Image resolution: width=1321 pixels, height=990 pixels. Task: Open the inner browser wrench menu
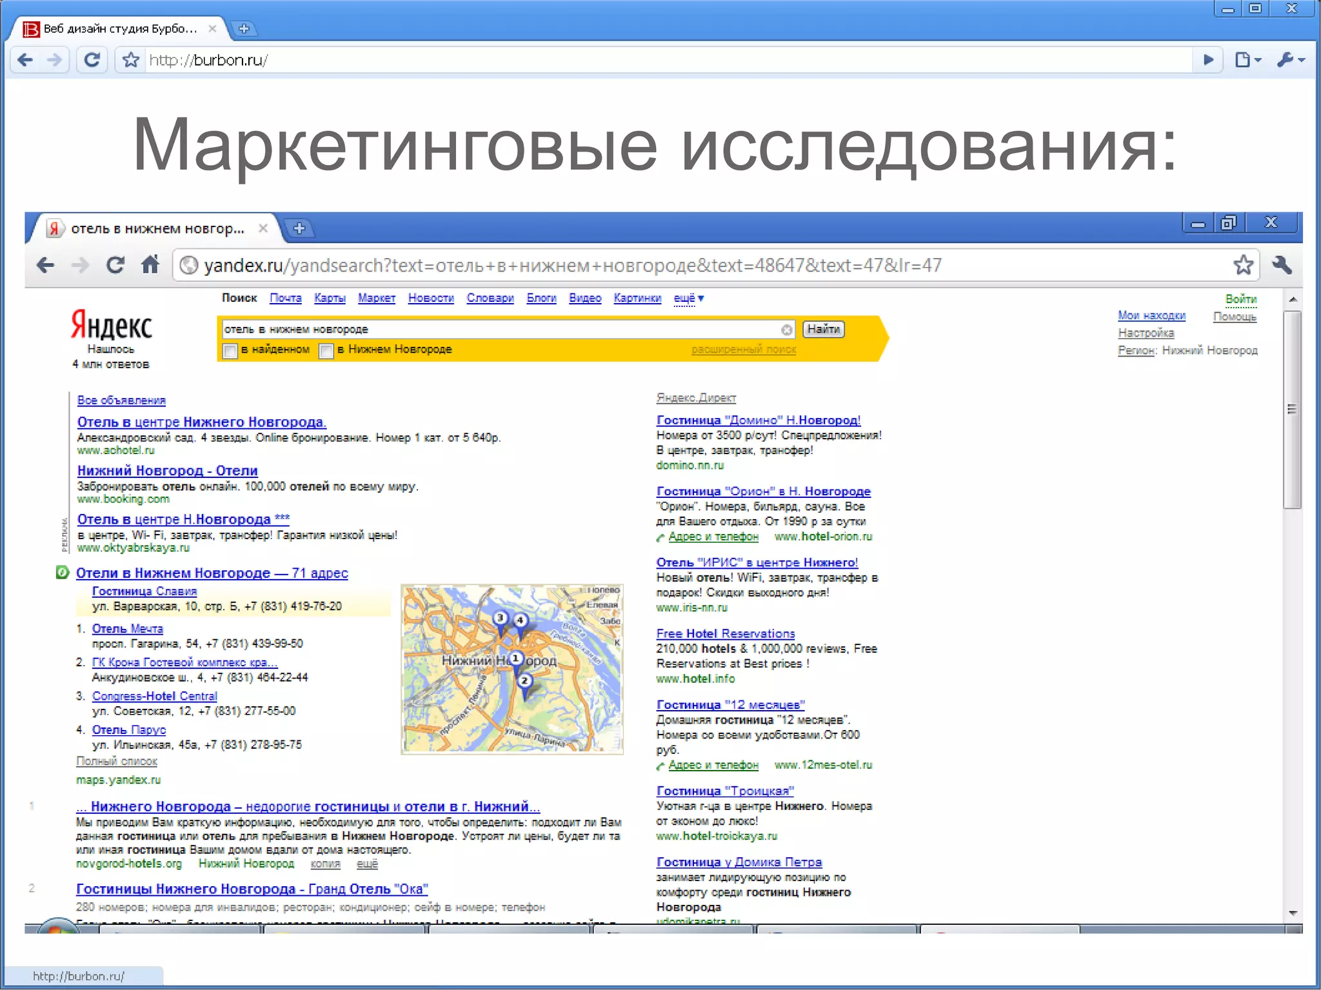1282,265
